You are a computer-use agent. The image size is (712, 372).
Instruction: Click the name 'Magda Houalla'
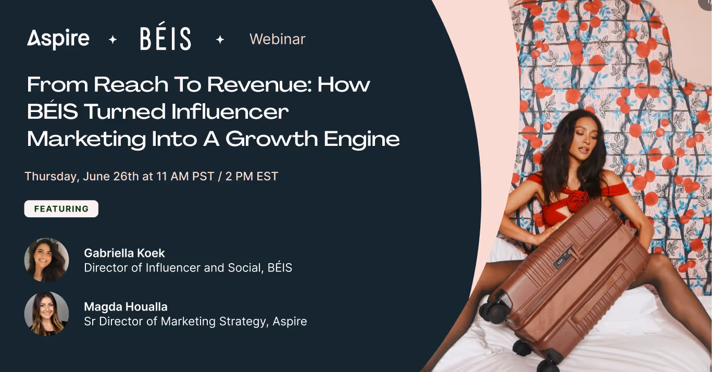(126, 306)
